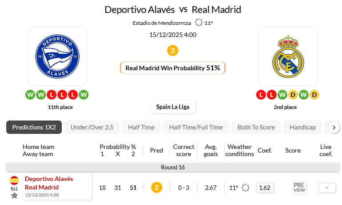Click the Spain flag icon in match row
The image size is (342, 205).
coord(14,180)
